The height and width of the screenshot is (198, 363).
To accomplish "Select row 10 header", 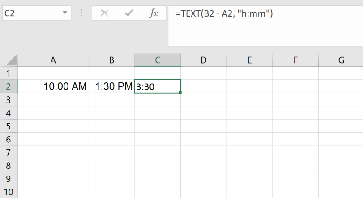I will click(x=9, y=193).
